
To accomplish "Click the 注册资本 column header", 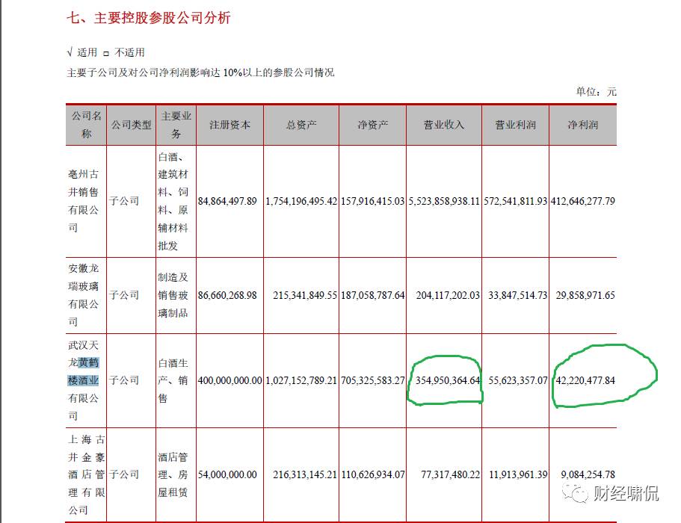I will (x=229, y=125).
